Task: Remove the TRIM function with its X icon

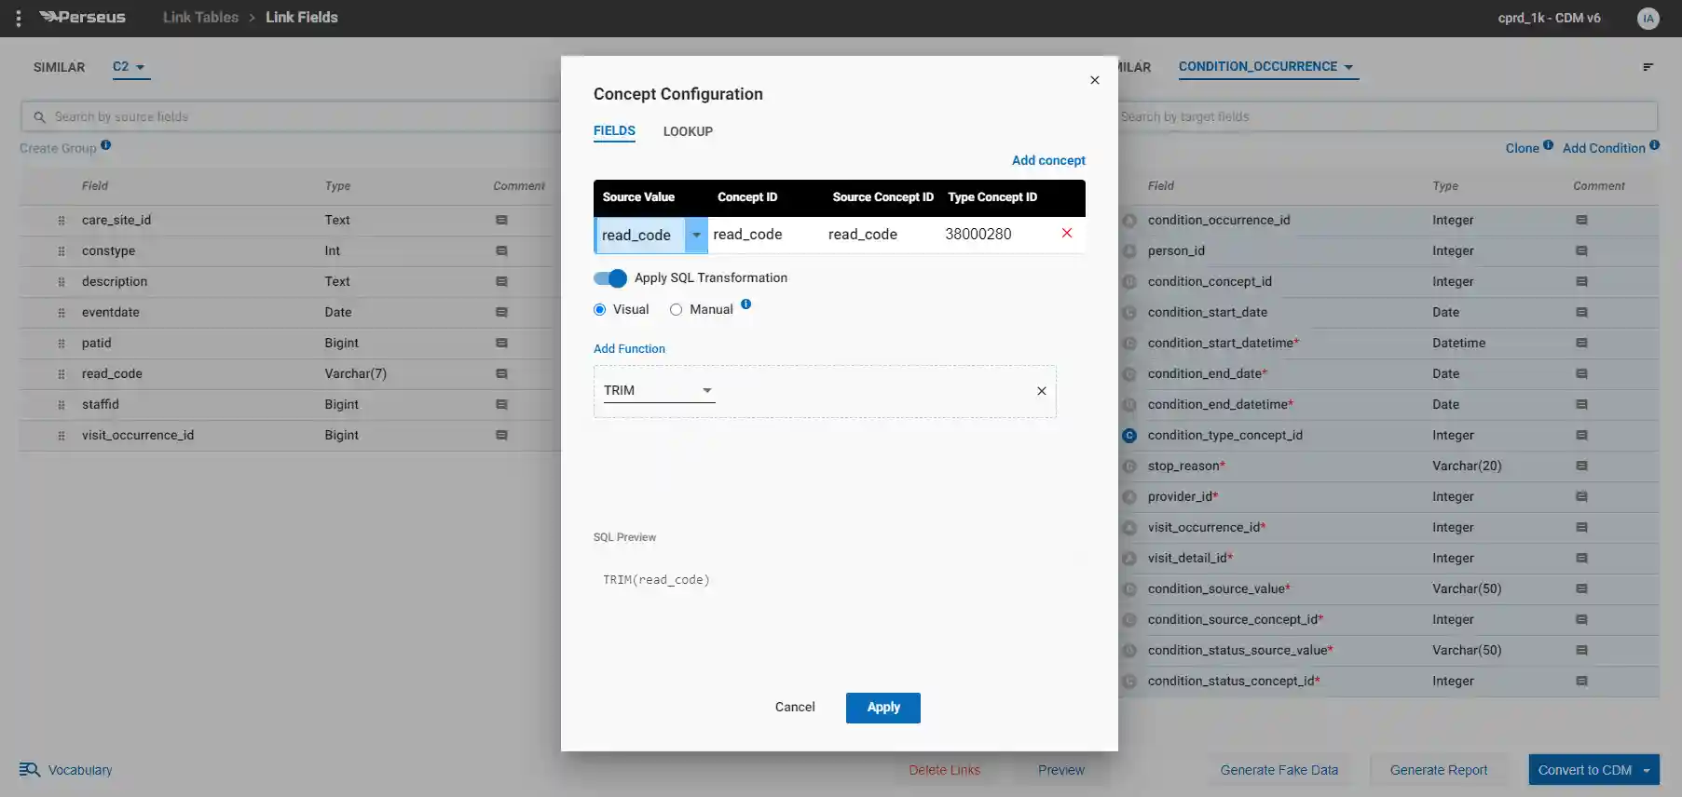Action: [1042, 391]
